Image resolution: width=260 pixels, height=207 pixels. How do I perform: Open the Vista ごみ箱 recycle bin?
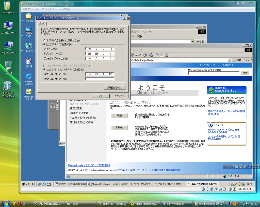8,67
